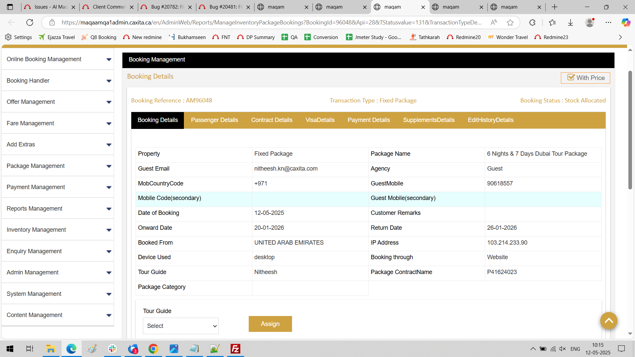Switch to the Passenger Details tab
Screen dimensions: 635x357
214,120
